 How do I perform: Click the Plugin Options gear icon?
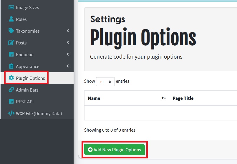point(11,78)
